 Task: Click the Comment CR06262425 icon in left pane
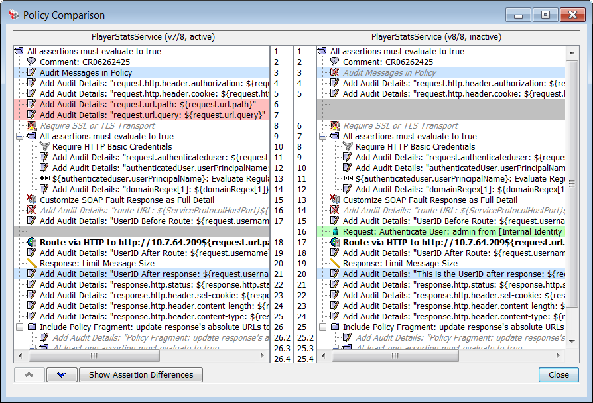coord(31,62)
